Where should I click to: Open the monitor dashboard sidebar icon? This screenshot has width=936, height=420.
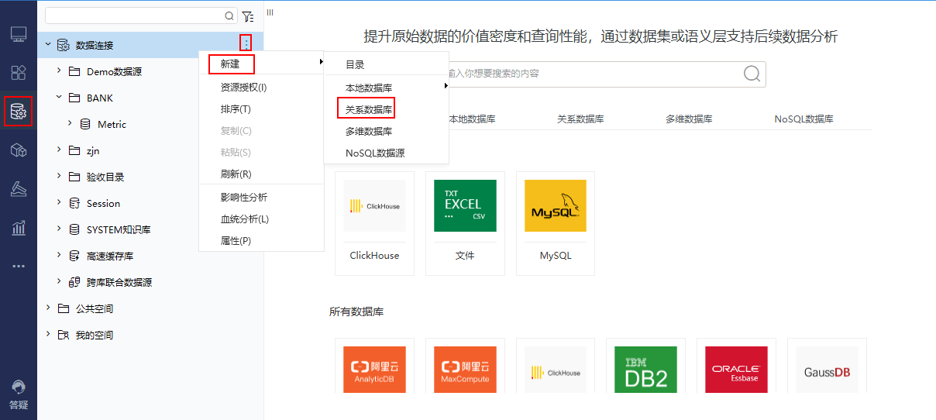coord(19,35)
